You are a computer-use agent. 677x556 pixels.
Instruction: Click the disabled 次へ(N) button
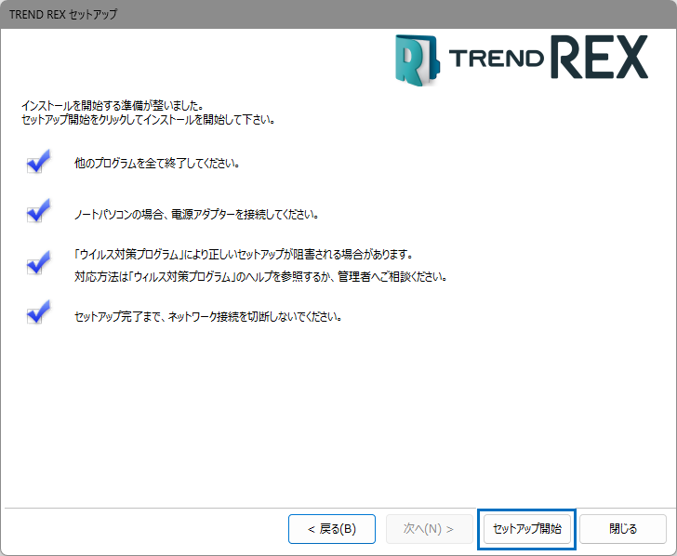(x=430, y=529)
